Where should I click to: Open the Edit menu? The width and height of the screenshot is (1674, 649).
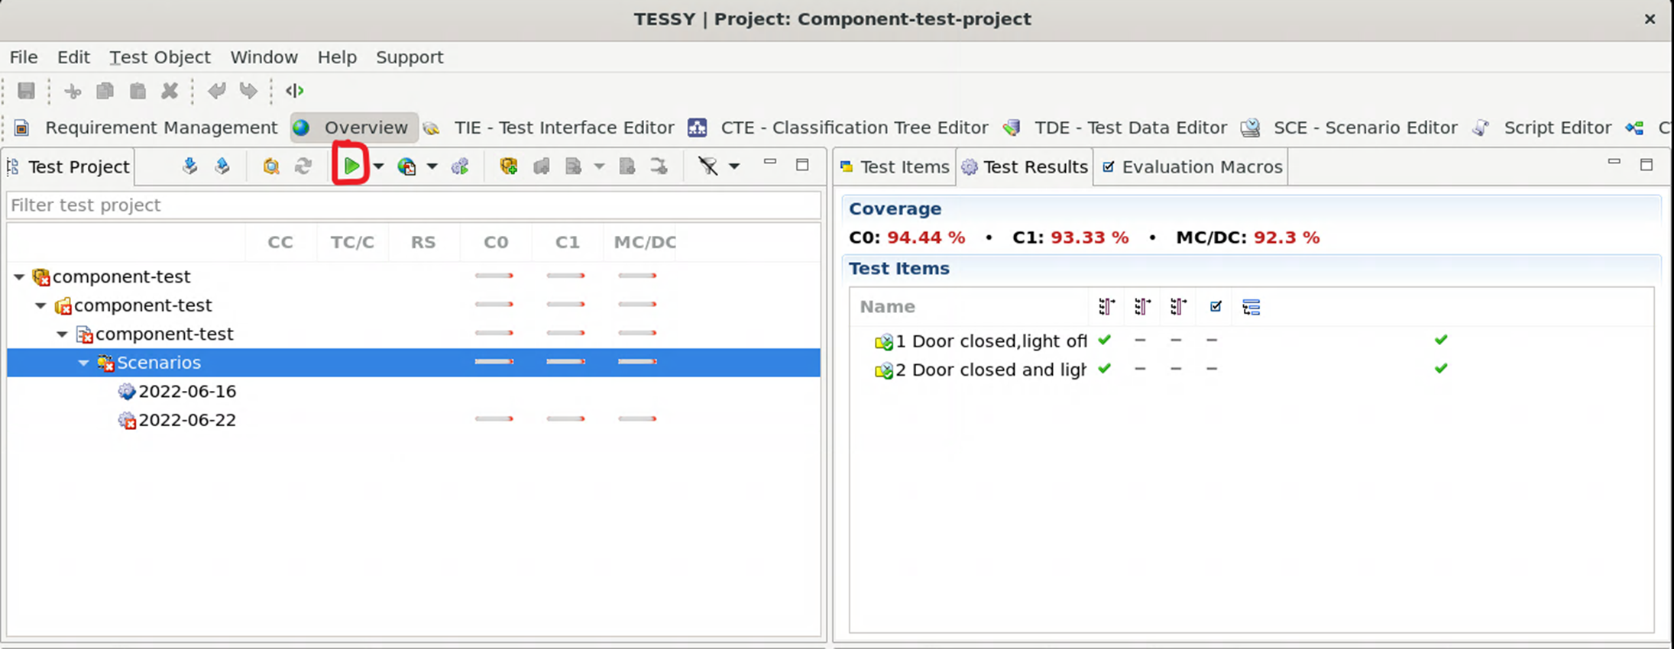point(73,57)
